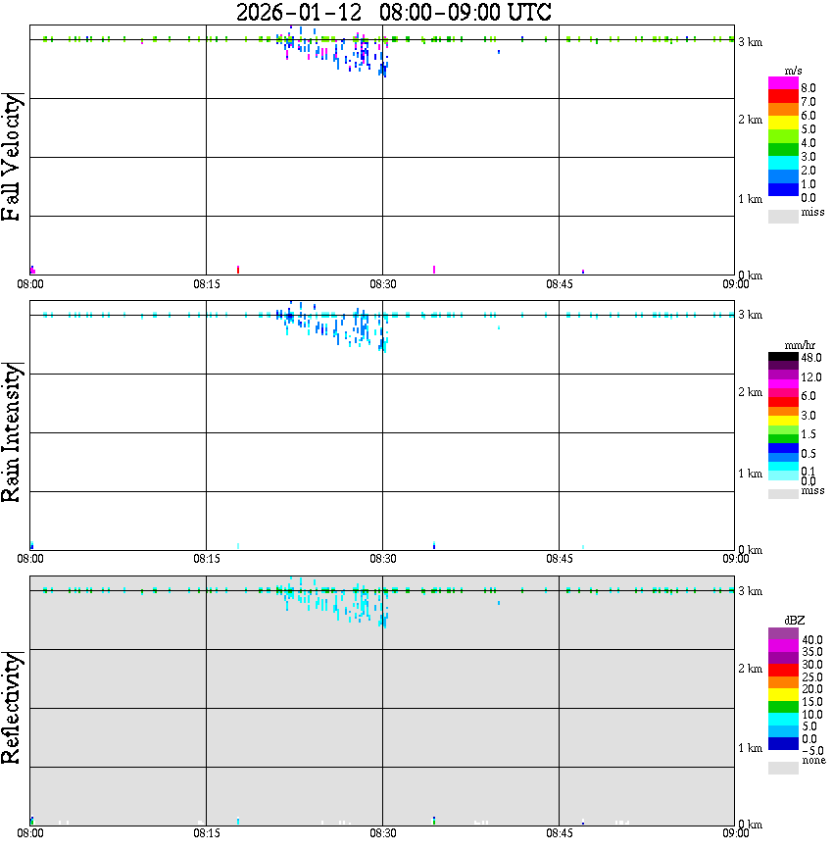Click the blue echo cluster near 08:30 in Fall Velocity
The height and width of the screenshot is (851, 833).
[x=383, y=70]
